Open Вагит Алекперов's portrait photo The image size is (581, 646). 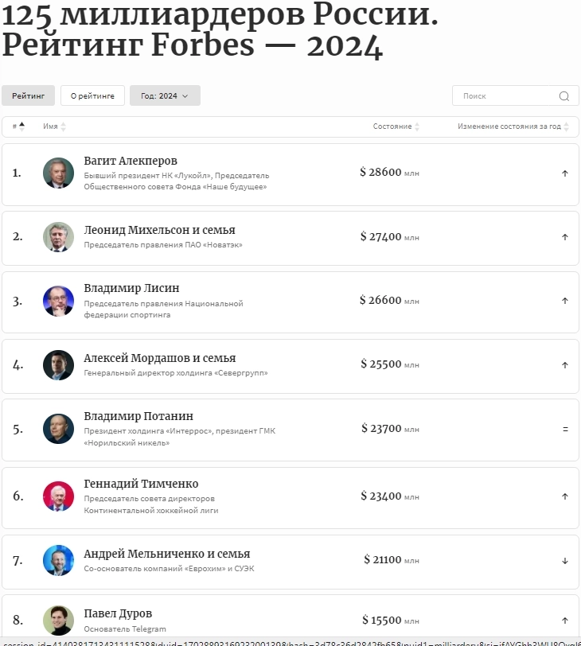[59, 173]
